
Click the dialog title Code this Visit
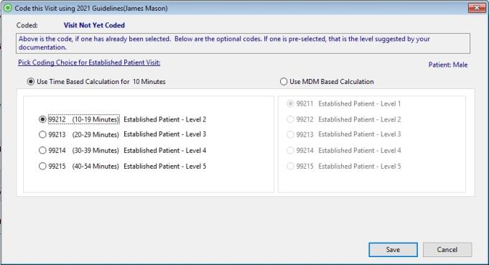(x=91, y=8)
